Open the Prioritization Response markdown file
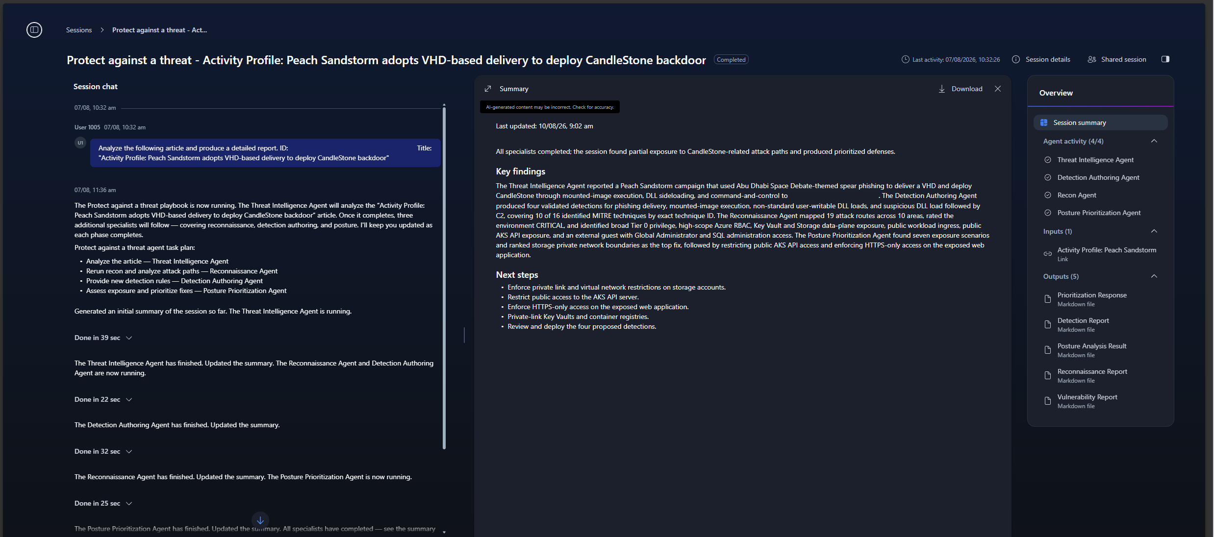 [1092, 299]
